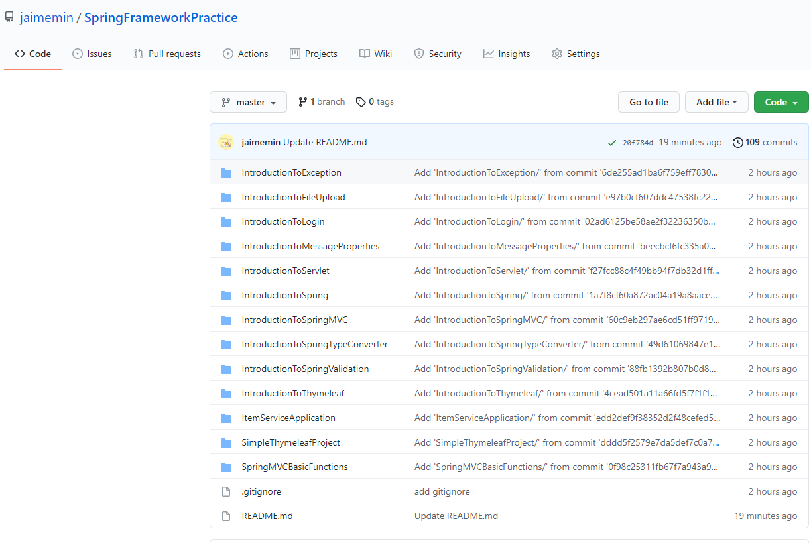Open the Pull requests tab
This screenshot has height=543, width=811.
(x=167, y=54)
